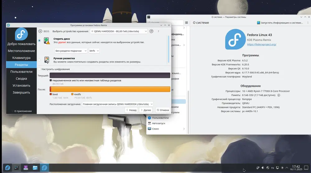Click the red boot color swatch
This screenshot has height=173, width=311.
[x=51, y=94]
